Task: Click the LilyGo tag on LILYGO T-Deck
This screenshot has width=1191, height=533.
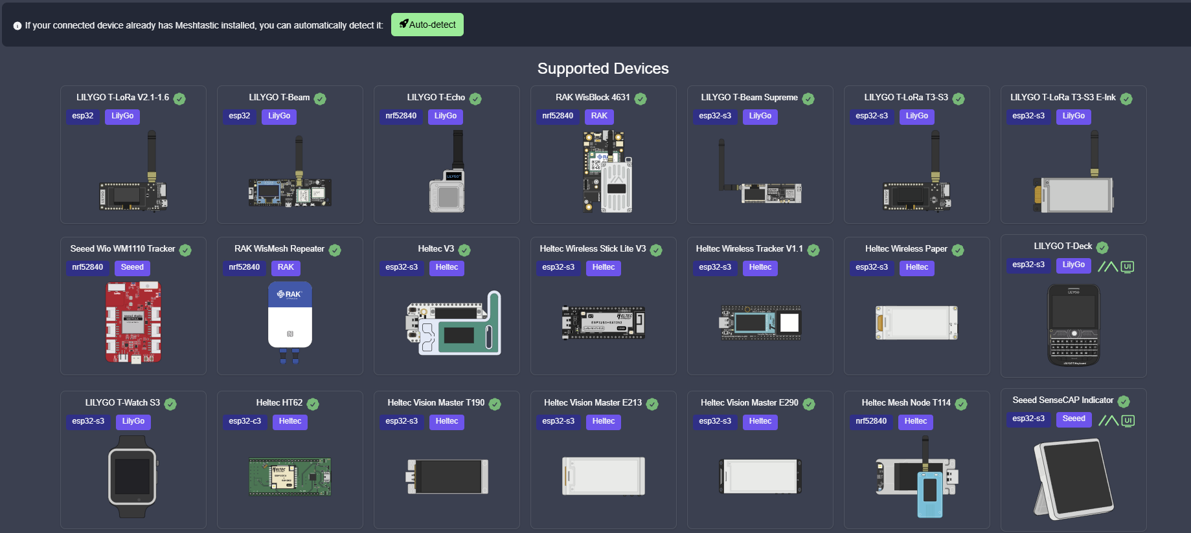Action: tap(1073, 265)
